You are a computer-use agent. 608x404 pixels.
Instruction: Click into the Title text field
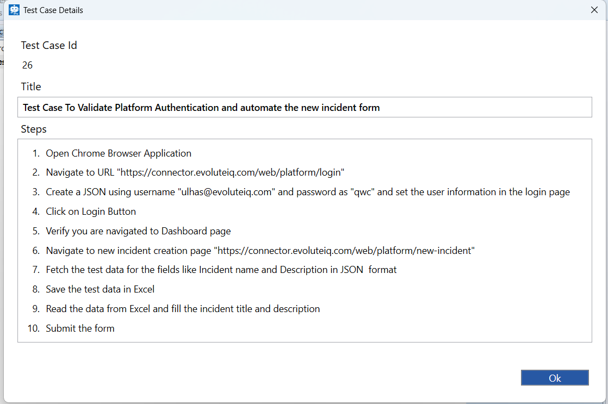[x=305, y=108]
